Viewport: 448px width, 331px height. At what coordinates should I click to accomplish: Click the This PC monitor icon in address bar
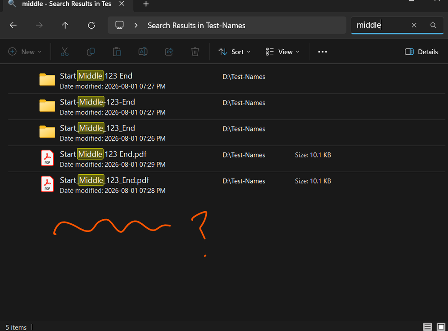119,25
